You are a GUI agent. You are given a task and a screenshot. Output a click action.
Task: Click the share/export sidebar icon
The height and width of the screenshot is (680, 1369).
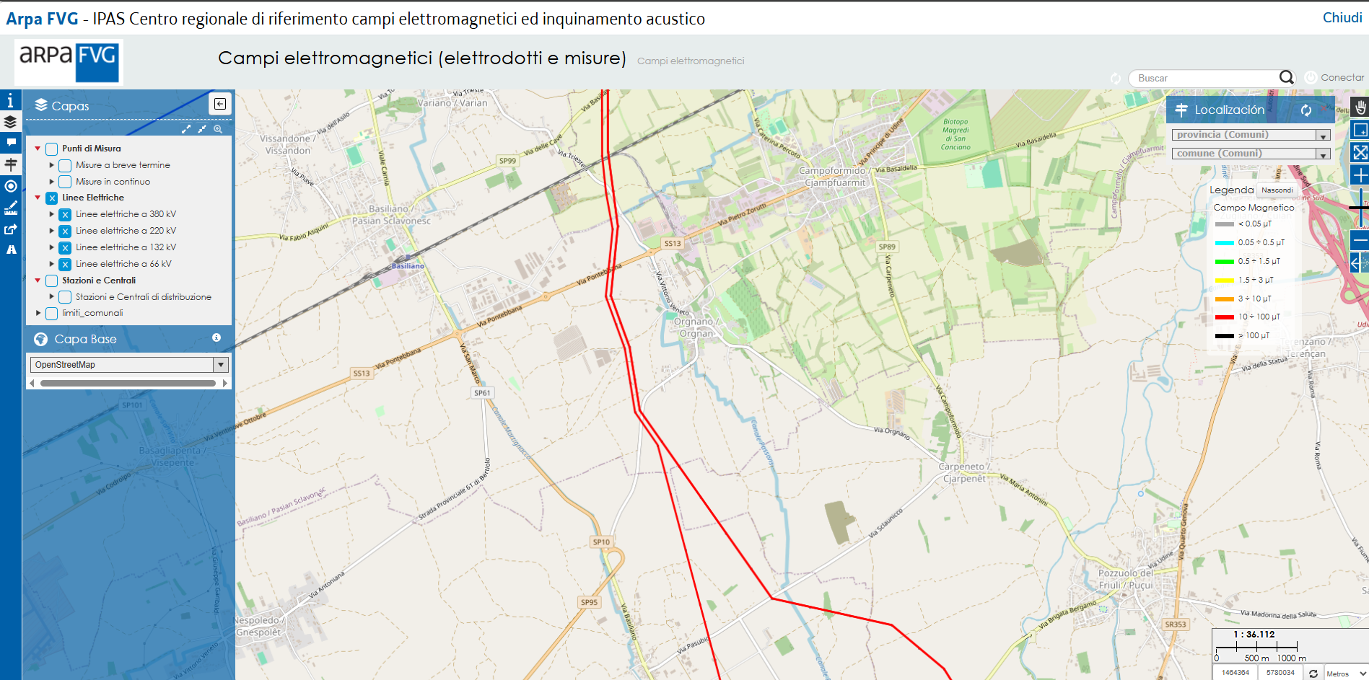pos(10,229)
